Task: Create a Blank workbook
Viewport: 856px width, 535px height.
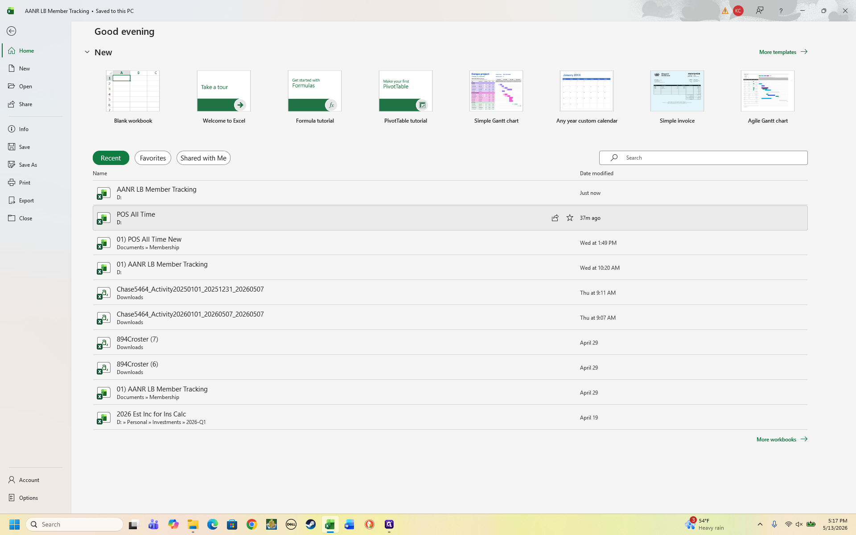Action: (133, 97)
